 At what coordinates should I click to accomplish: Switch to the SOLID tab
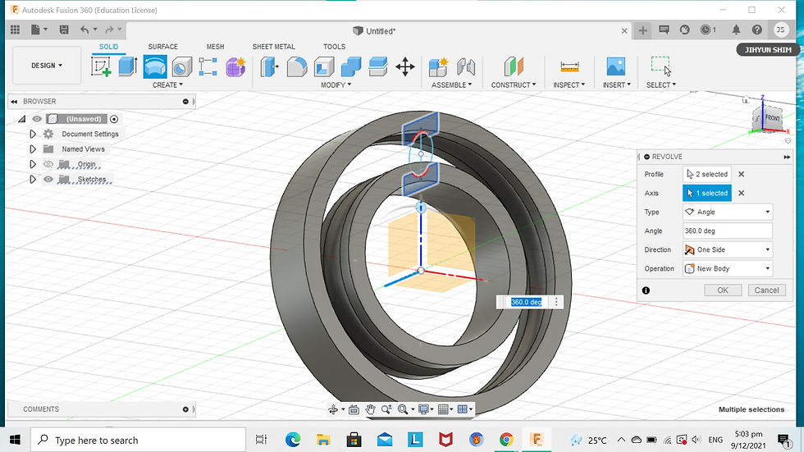108,47
